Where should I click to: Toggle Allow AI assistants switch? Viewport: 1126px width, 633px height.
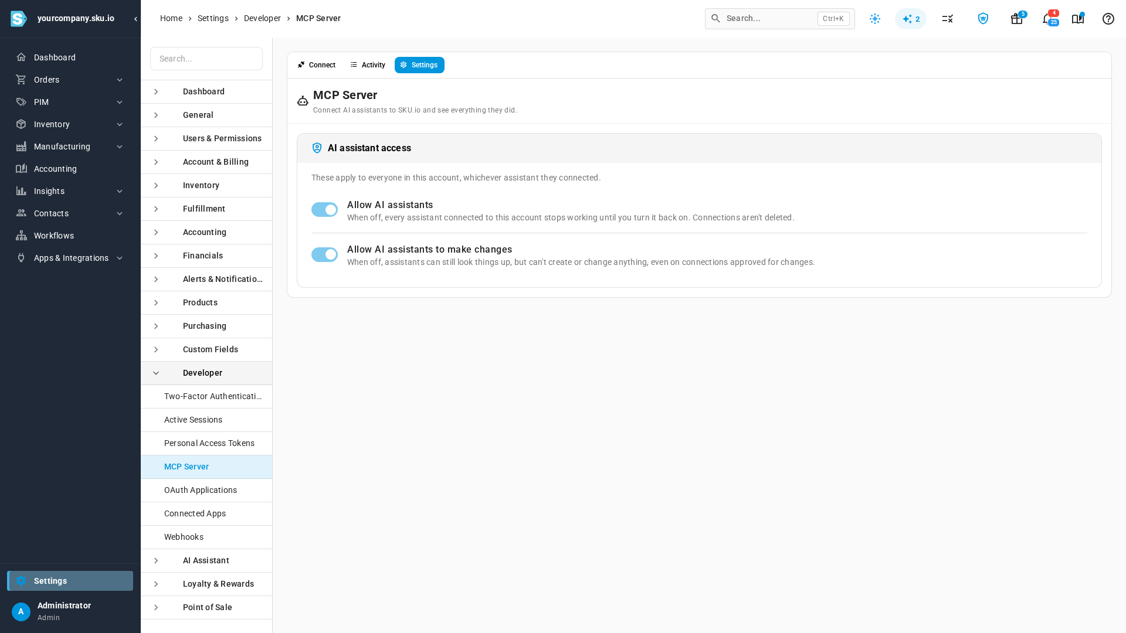324,210
